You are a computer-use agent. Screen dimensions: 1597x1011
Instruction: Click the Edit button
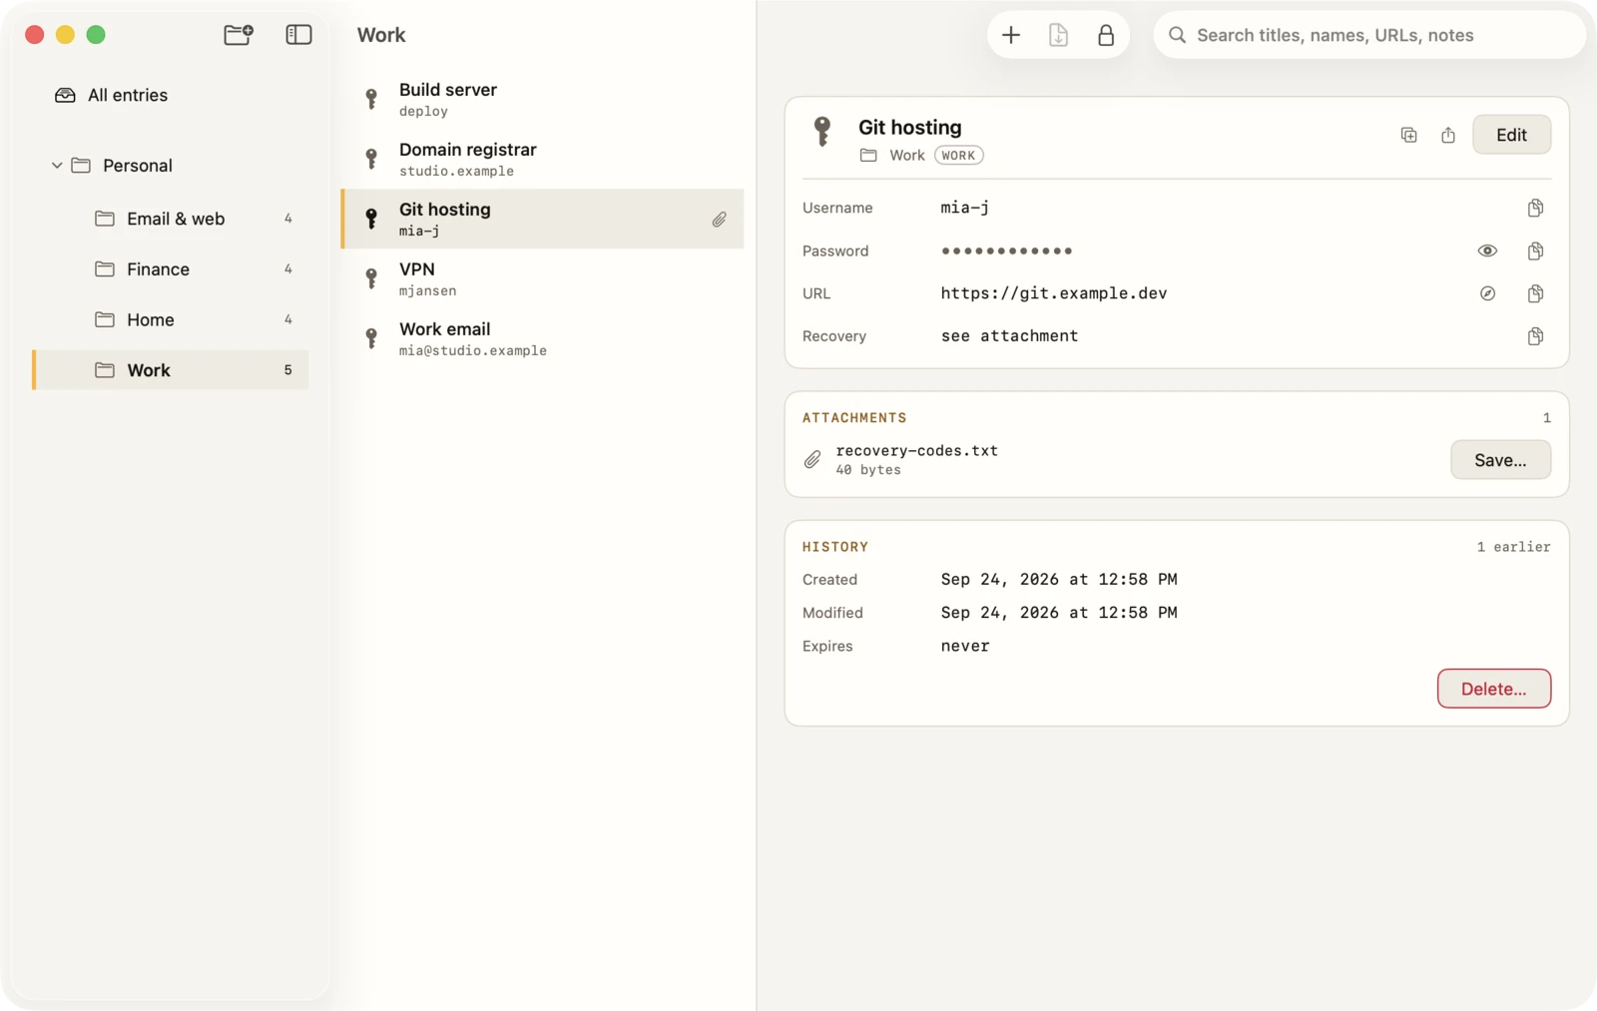pos(1511,135)
